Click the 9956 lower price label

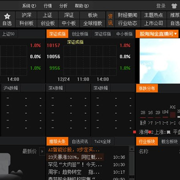pyautogui.click(x=54, y=68)
